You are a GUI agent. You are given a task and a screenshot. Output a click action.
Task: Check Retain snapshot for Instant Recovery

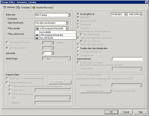10,86
